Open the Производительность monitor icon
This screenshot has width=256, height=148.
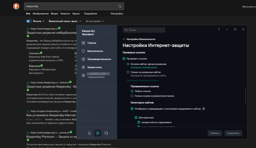click(x=83, y=59)
